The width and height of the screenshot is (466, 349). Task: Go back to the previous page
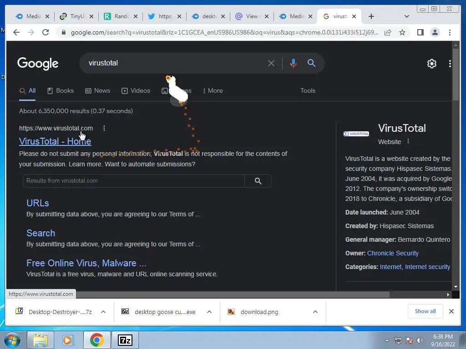pyautogui.click(x=16, y=32)
